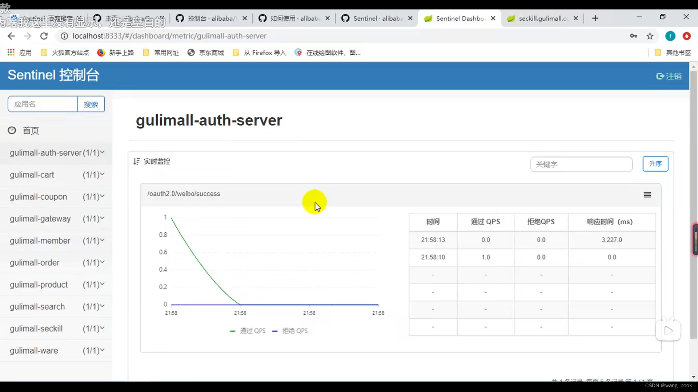Click the /oauth2.0/weibo/success resource title
Screen dimensions: 698x392
coord(184,194)
